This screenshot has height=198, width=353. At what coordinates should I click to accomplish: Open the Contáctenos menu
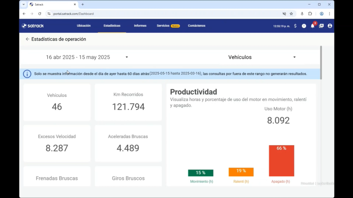tap(196, 26)
